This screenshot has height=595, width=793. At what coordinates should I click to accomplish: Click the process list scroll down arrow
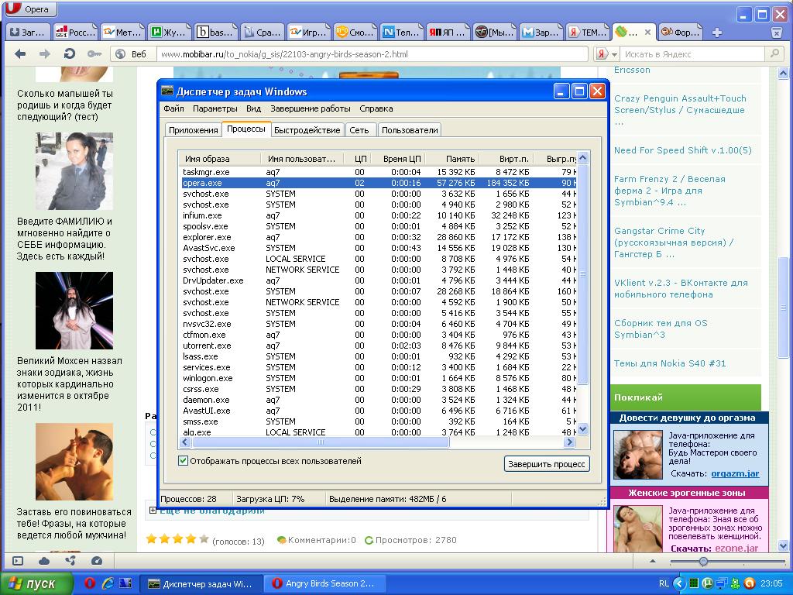click(582, 428)
